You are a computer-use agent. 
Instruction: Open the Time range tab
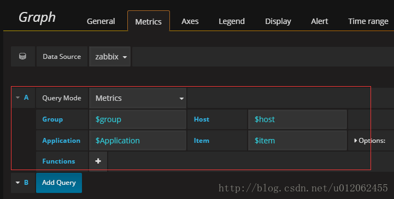368,21
